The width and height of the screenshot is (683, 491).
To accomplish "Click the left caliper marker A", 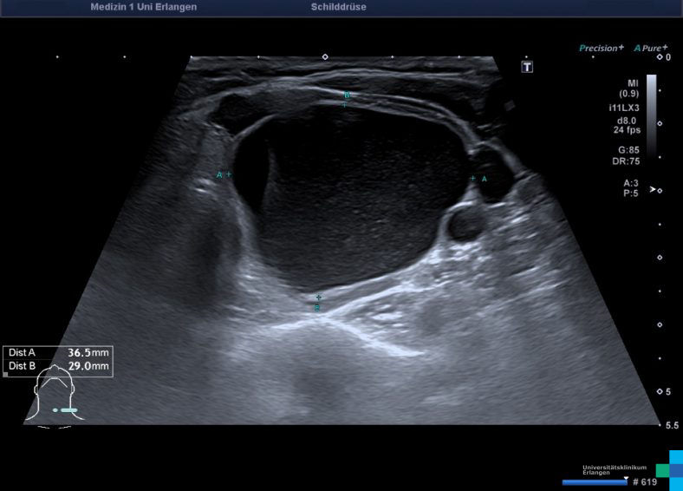I will tap(228, 174).
